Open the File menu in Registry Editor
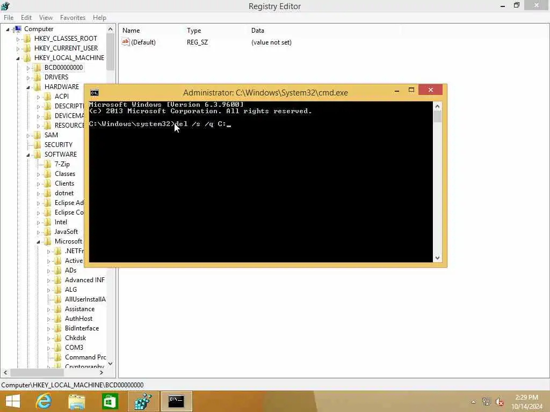Screen dimensions: 550x412 pos(9,18)
